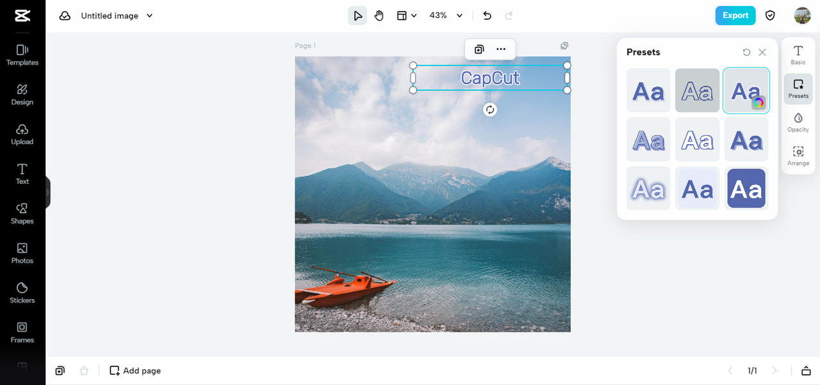The width and height of the screenshot is (820, 385).
Task: Click the rotate handle below text box
Action: 490,110
